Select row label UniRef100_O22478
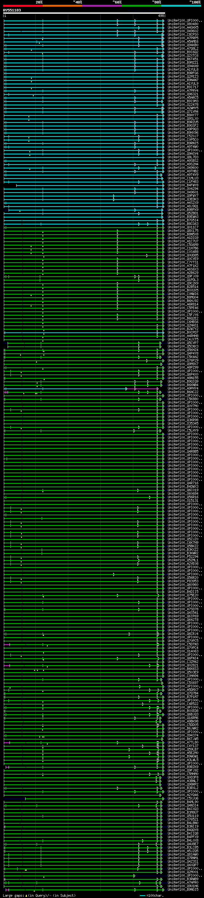Viewport: 204px width, 898px height. (x=183, y=104)
